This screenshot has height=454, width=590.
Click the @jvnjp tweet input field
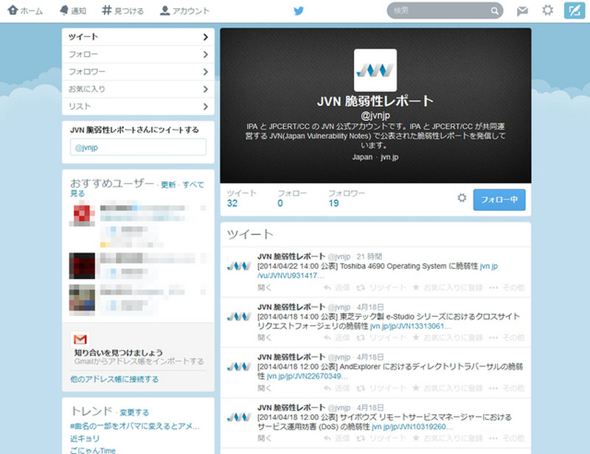pyautogui.click(x=138, y=147)
